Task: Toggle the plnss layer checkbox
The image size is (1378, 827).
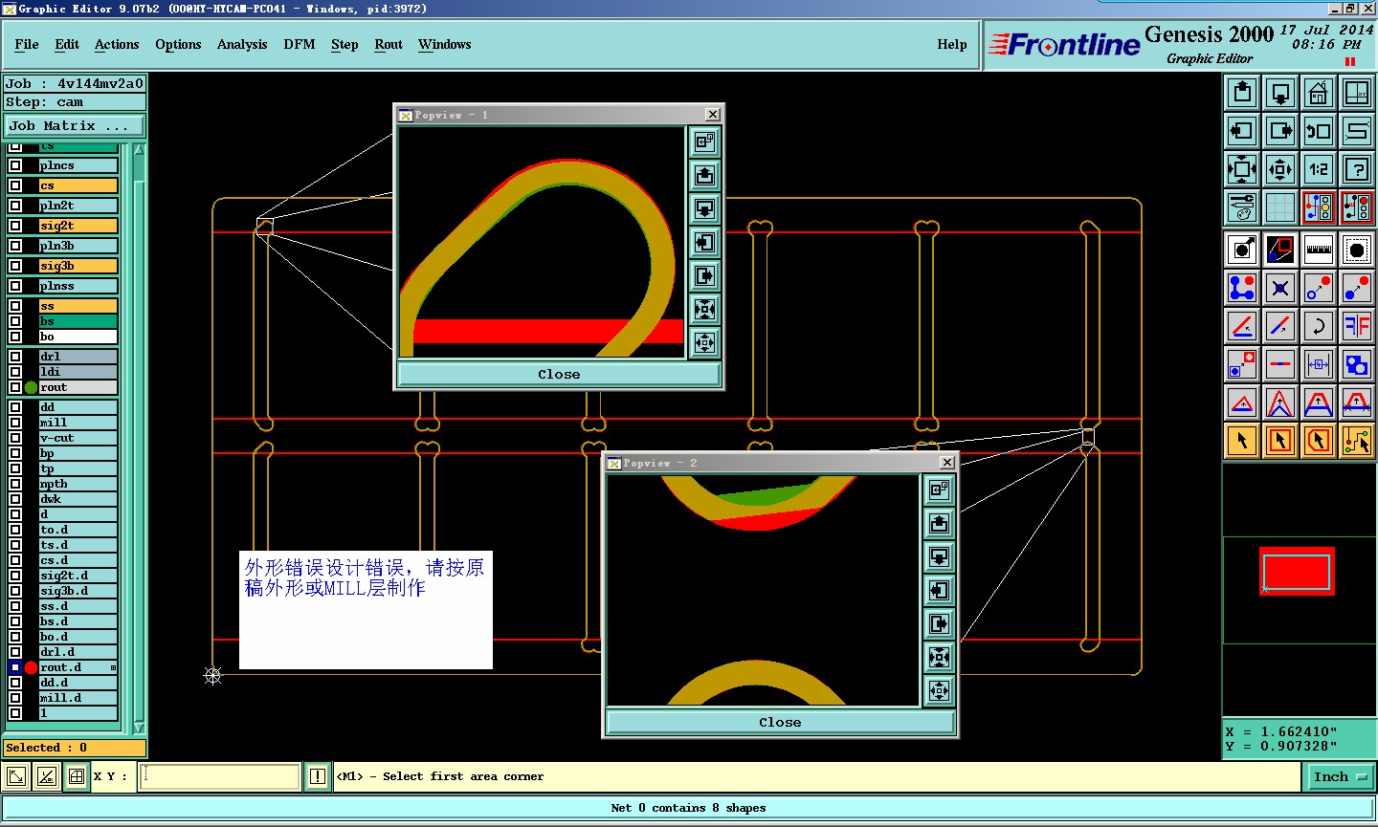Action: (15, 286)
